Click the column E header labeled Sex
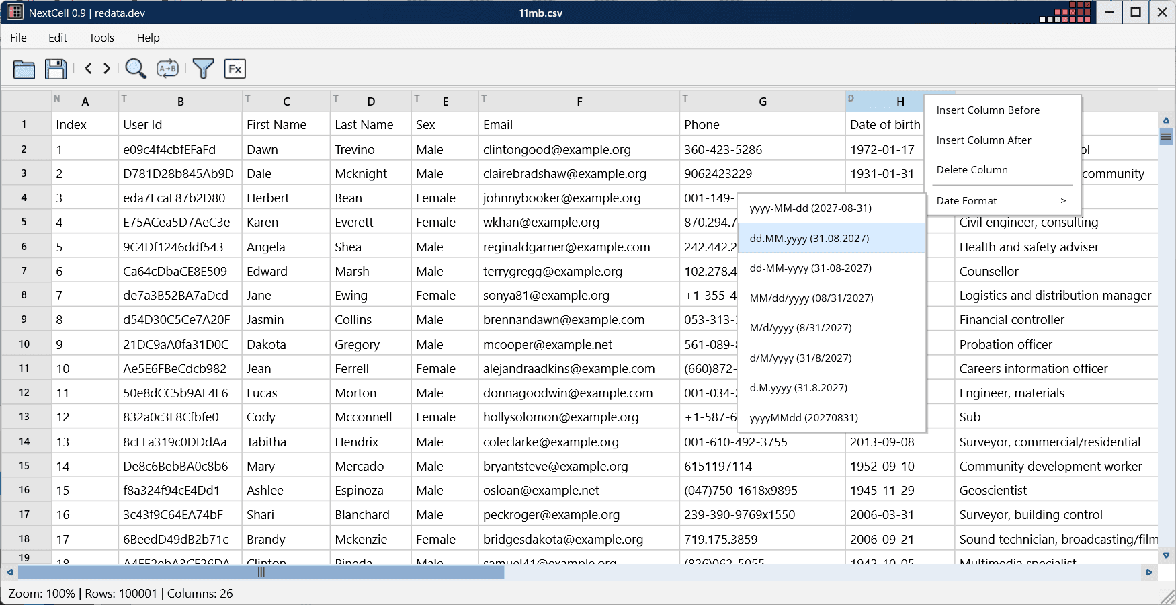 446,101
